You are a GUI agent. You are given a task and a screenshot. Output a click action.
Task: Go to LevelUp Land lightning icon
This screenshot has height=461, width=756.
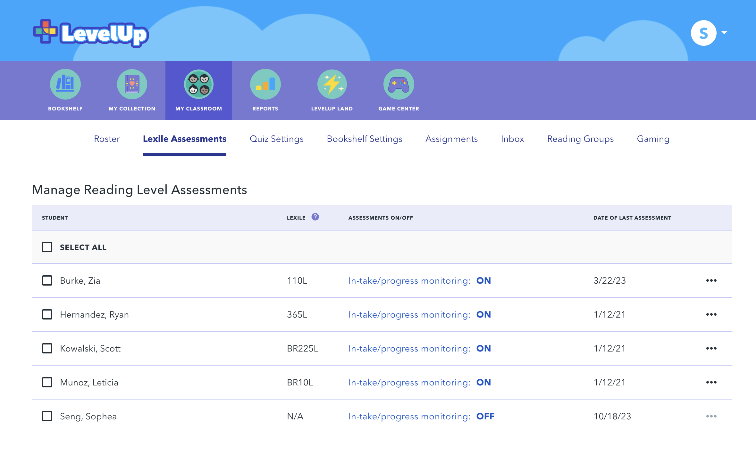[332, 85]
